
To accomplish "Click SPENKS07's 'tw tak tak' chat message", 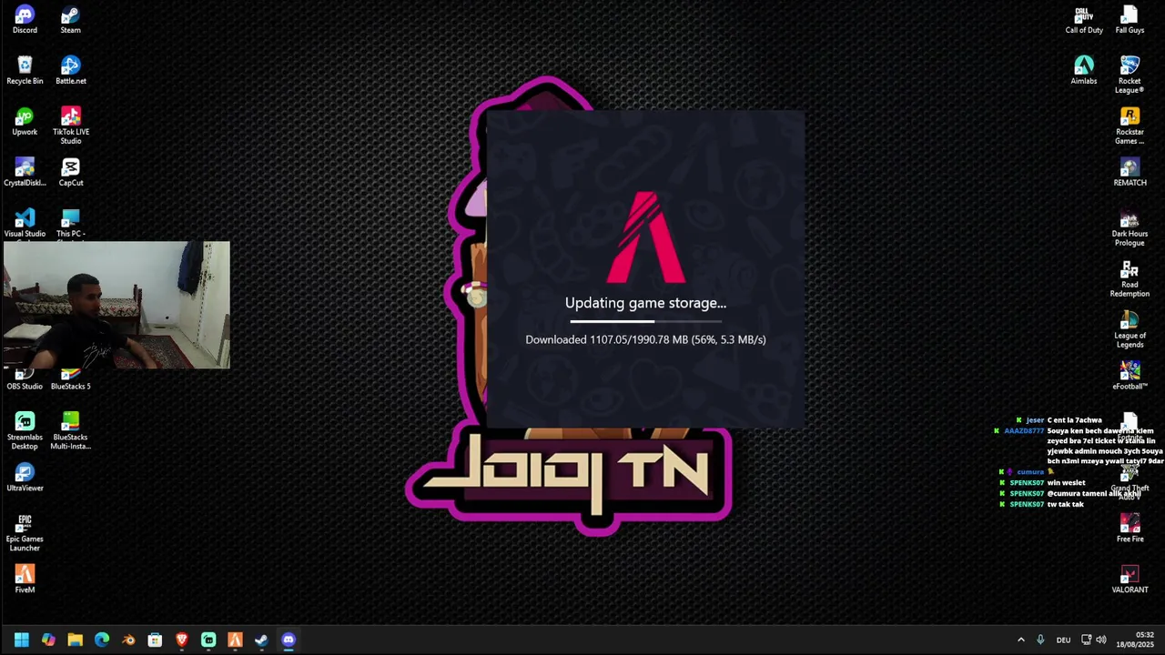I will pos(1065,504).
